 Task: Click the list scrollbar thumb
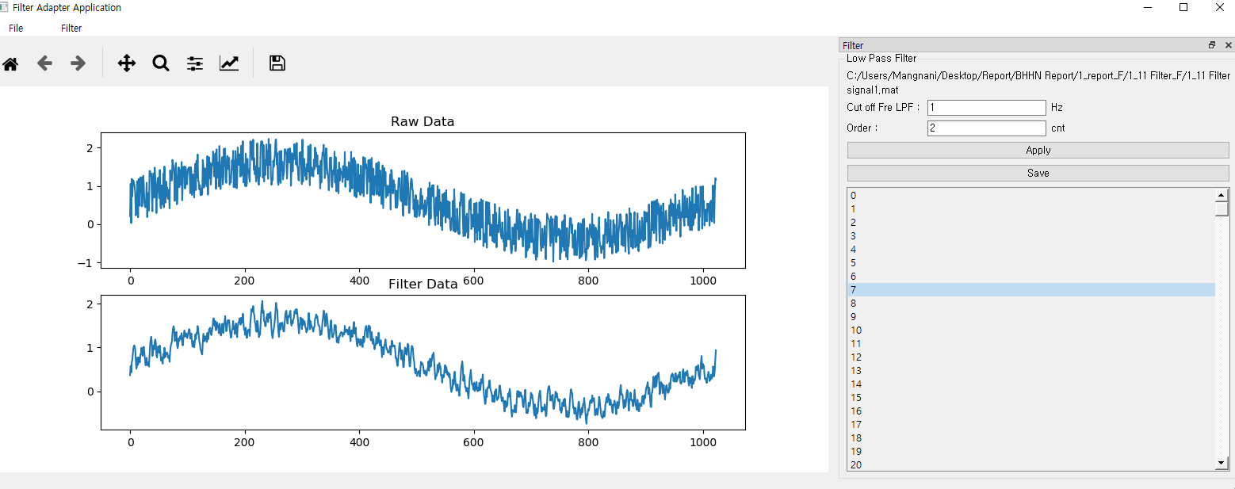point(1222,208)
